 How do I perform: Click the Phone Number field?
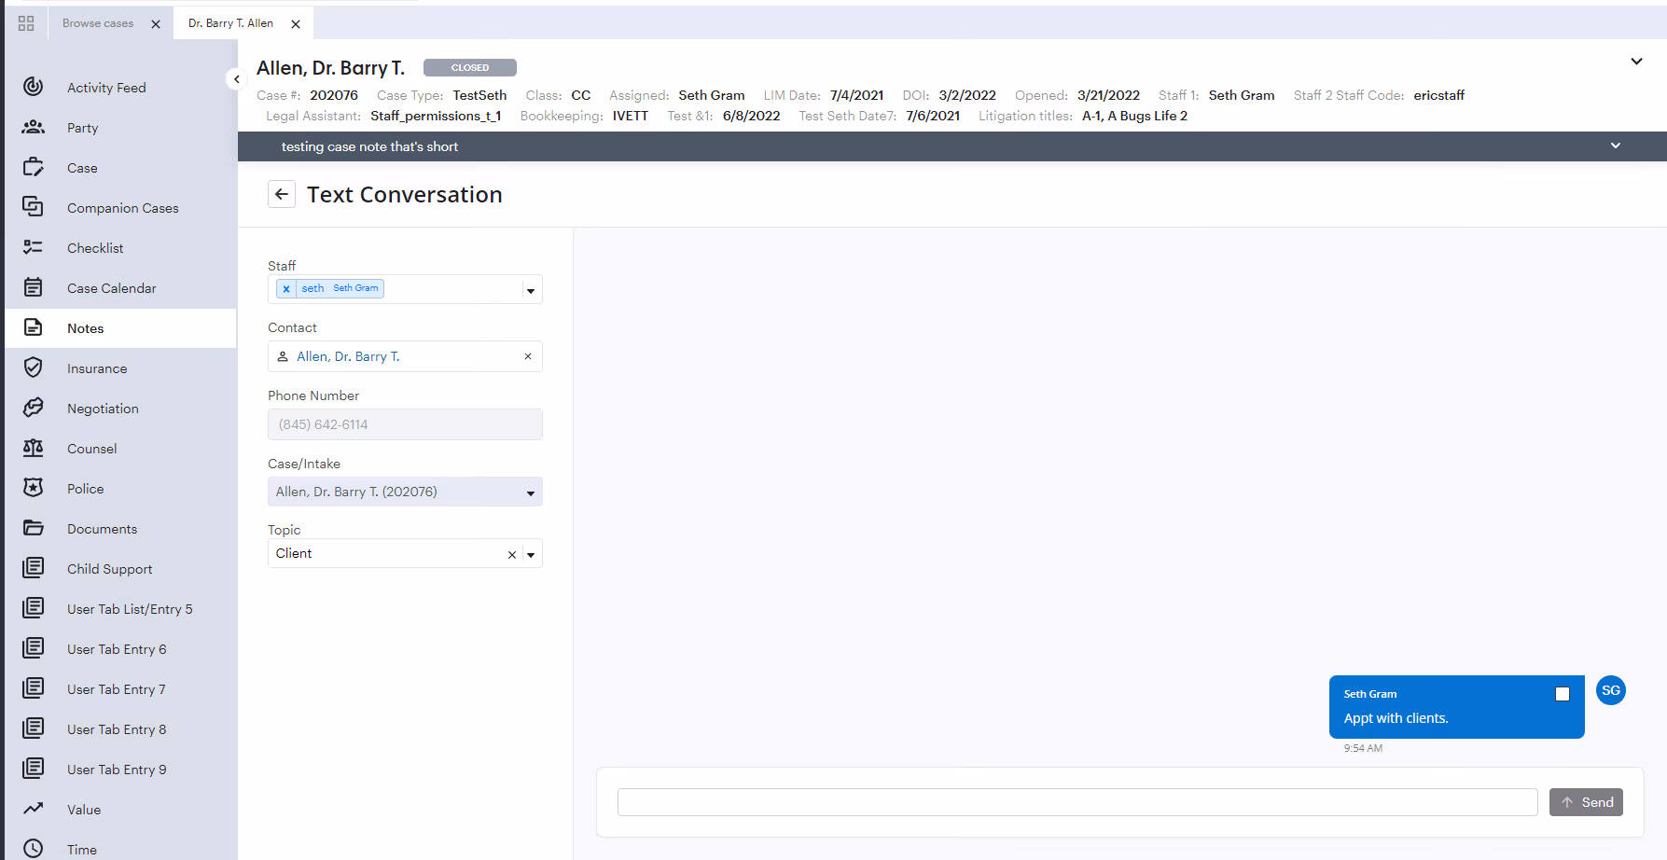pyautogui.click(x=405, y=424)
